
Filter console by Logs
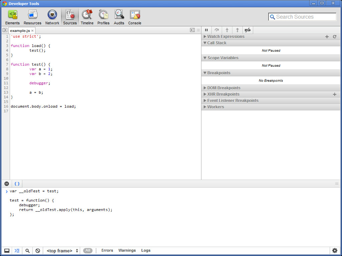[x=146, y=251]
